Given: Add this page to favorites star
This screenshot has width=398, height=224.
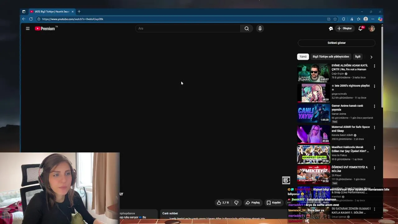Looking at the screenshot, I should coord(335,19).
